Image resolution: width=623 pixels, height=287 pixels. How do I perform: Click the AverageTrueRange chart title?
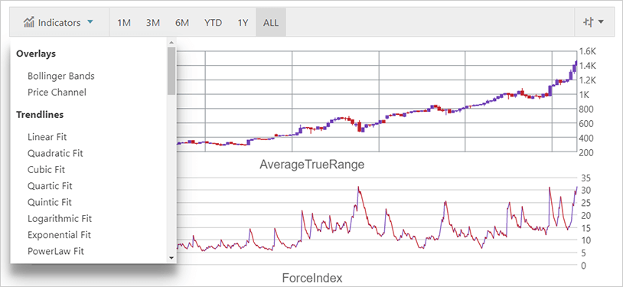312,165
